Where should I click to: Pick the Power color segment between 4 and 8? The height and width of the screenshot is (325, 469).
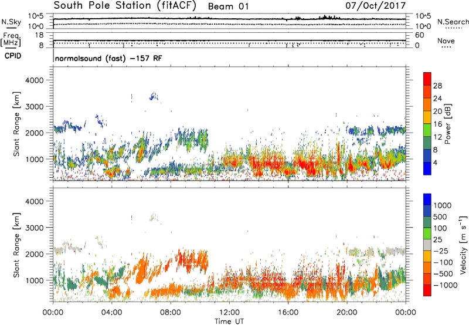point(427,155)
